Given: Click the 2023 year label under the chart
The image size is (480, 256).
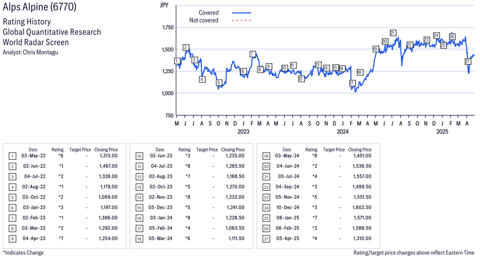Looking at the screenshot, I should click(x=244, y=132).
